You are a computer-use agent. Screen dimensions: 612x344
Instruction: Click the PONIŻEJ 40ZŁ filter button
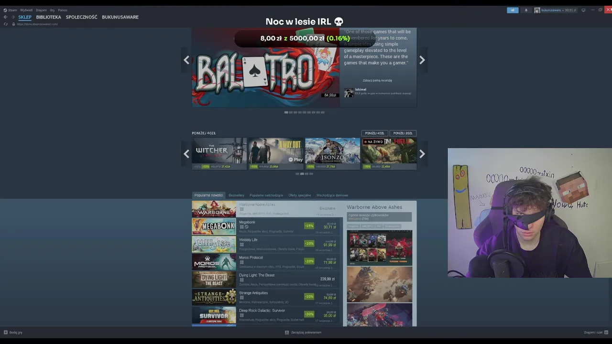[374, 133]
